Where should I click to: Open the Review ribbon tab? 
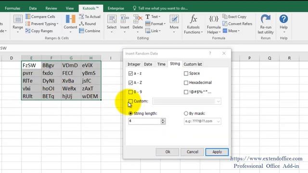(x=51, y=8)
